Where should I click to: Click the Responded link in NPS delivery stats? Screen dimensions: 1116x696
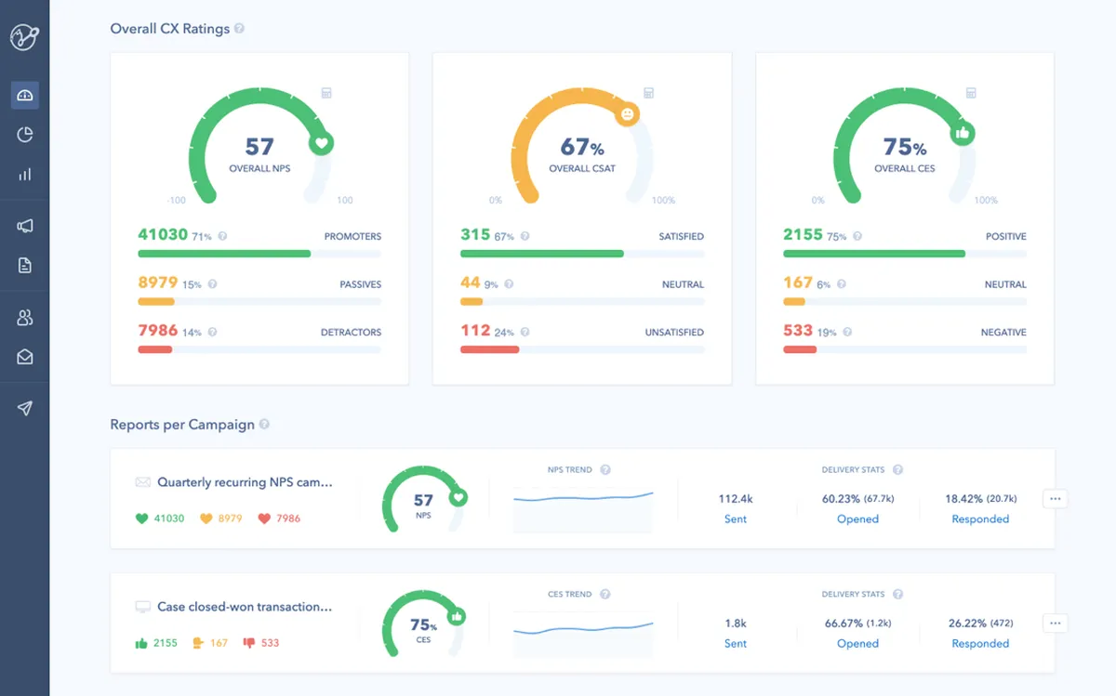980,519
